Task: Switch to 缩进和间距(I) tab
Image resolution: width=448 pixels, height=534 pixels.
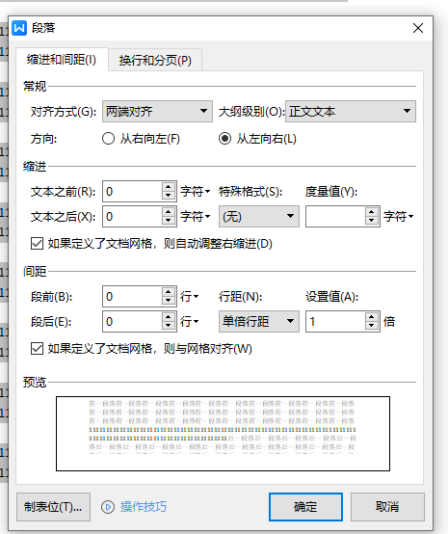Action: (62, 60)
